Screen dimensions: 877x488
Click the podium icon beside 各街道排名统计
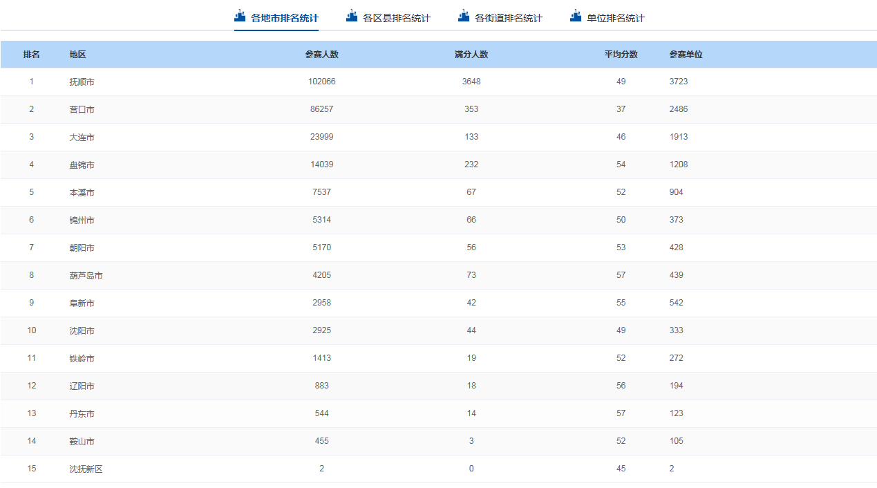tap(464, 16)
